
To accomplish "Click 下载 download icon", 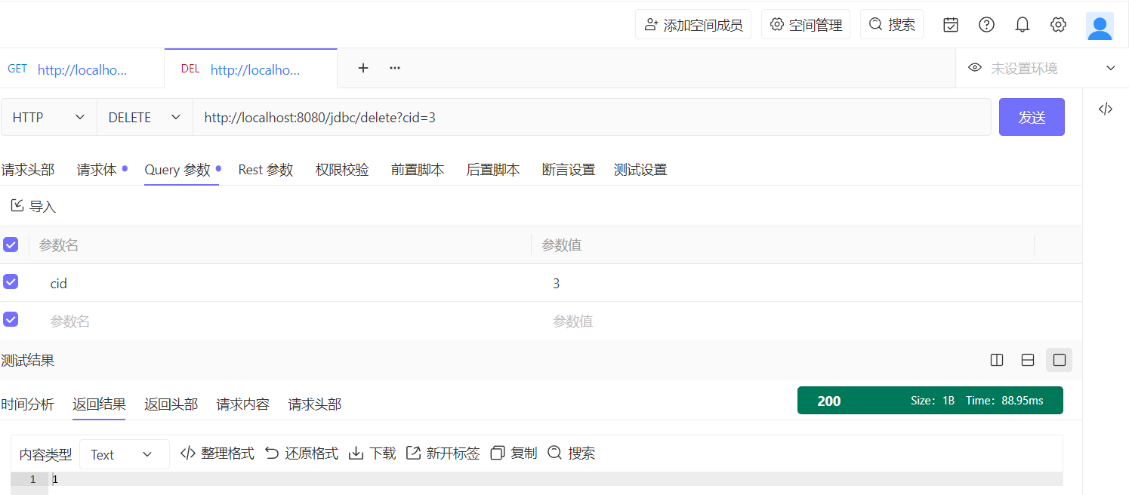I will tap(356, 453).
